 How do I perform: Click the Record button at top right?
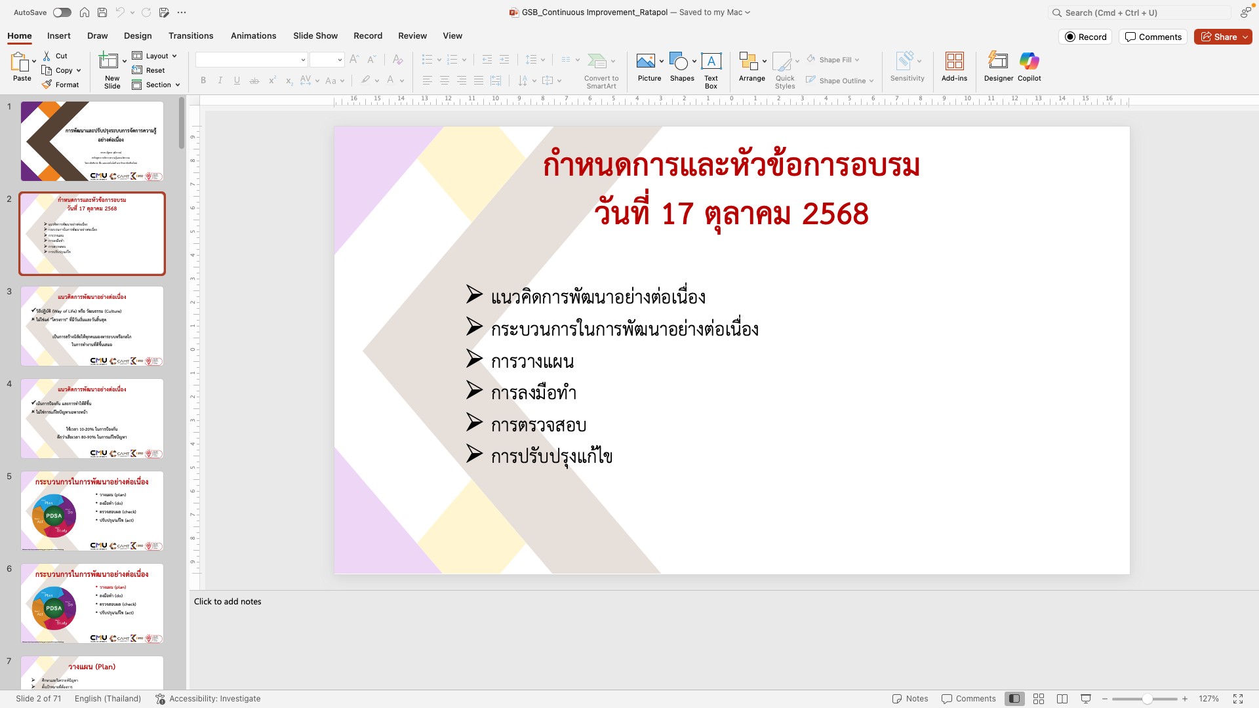click(x=1086, y=37)
